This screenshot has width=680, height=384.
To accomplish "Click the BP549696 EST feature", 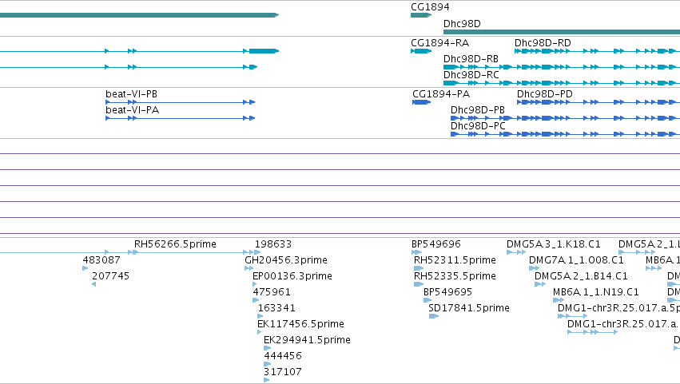I will 416,252.
